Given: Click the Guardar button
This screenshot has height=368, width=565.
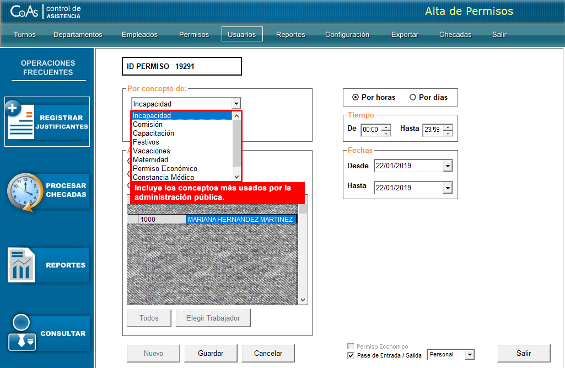Looking at the screenshot, I should 211,353.
